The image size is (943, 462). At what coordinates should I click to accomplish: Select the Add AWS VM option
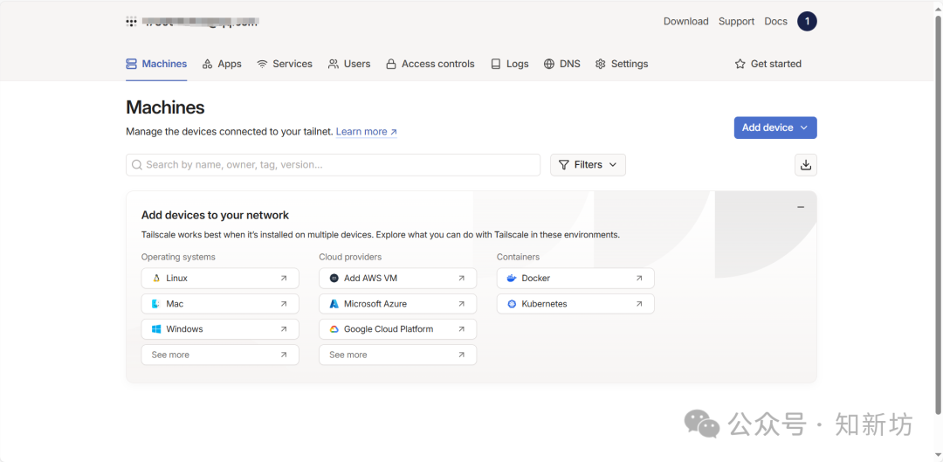(x=397, y=279)
